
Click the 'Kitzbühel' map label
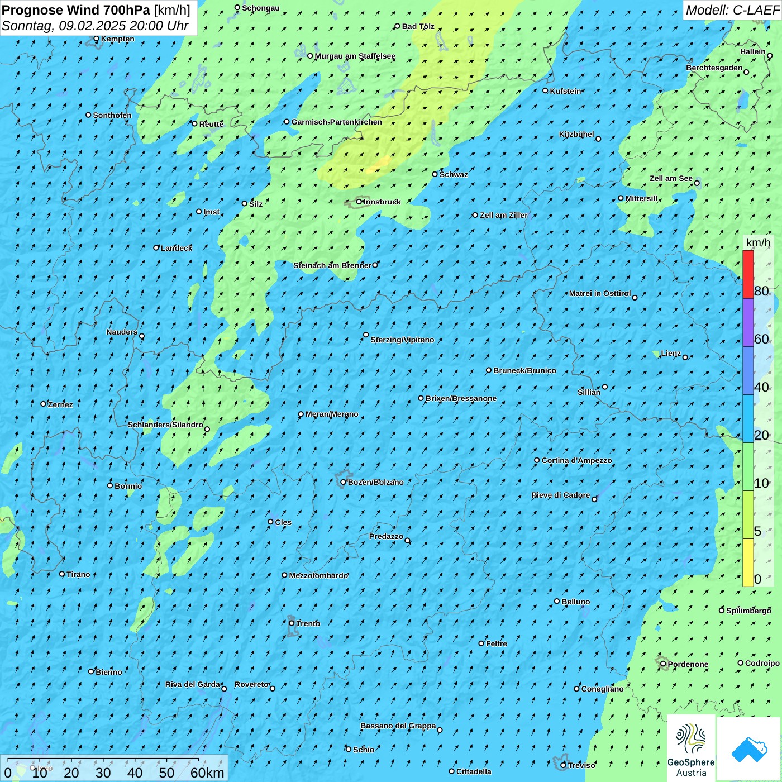[576, 134]
